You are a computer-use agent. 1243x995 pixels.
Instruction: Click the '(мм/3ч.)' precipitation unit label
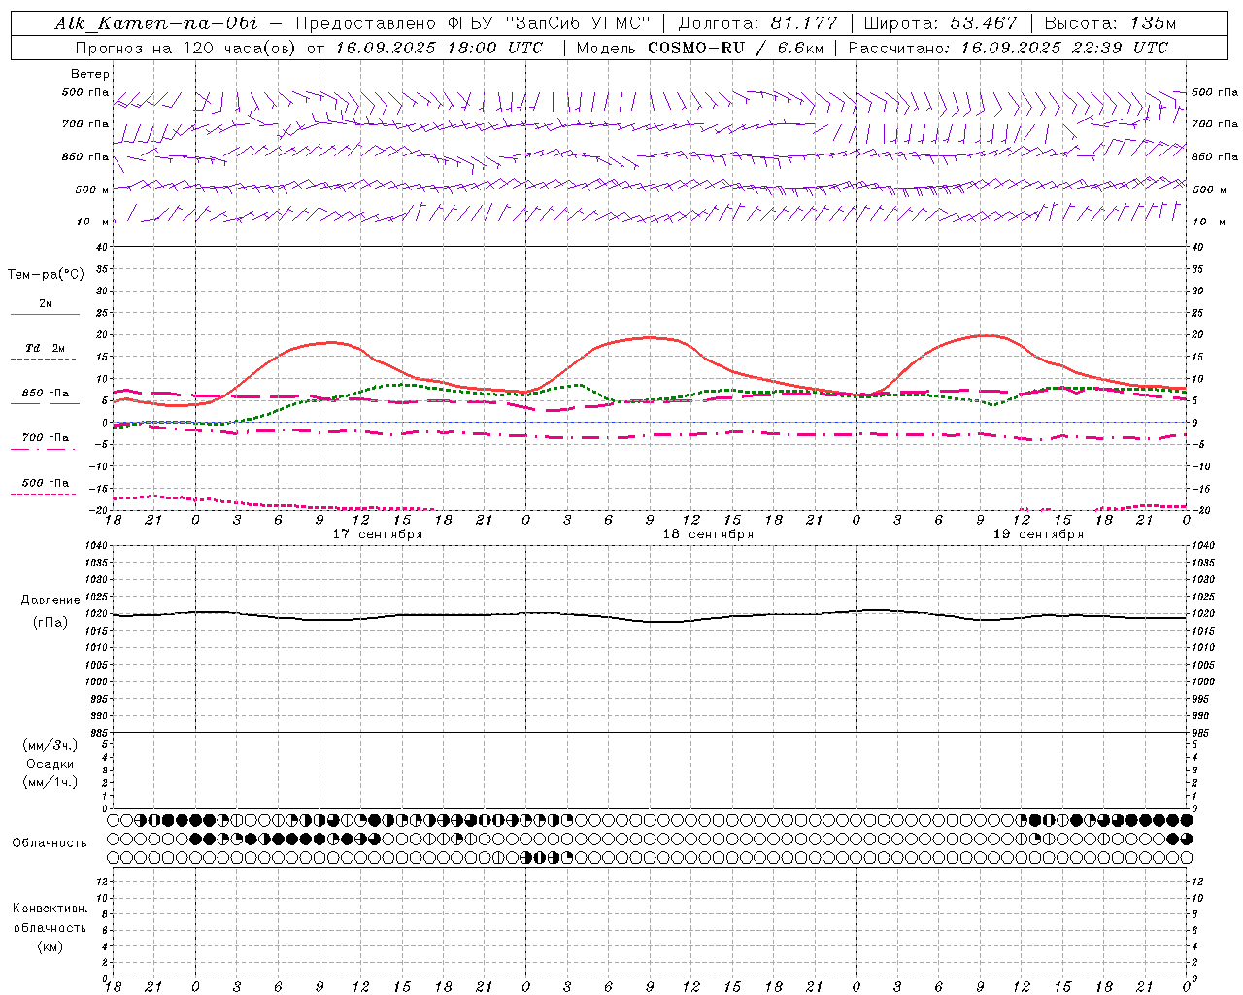point(50,745)
